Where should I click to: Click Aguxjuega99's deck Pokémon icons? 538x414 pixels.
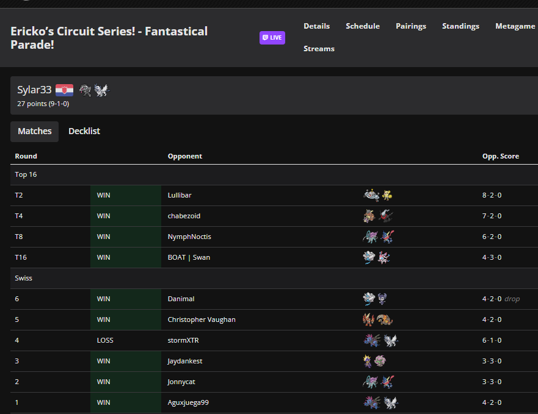[x=380, y=402]
